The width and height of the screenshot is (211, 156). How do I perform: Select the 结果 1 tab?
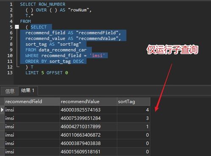pos(28,90)
